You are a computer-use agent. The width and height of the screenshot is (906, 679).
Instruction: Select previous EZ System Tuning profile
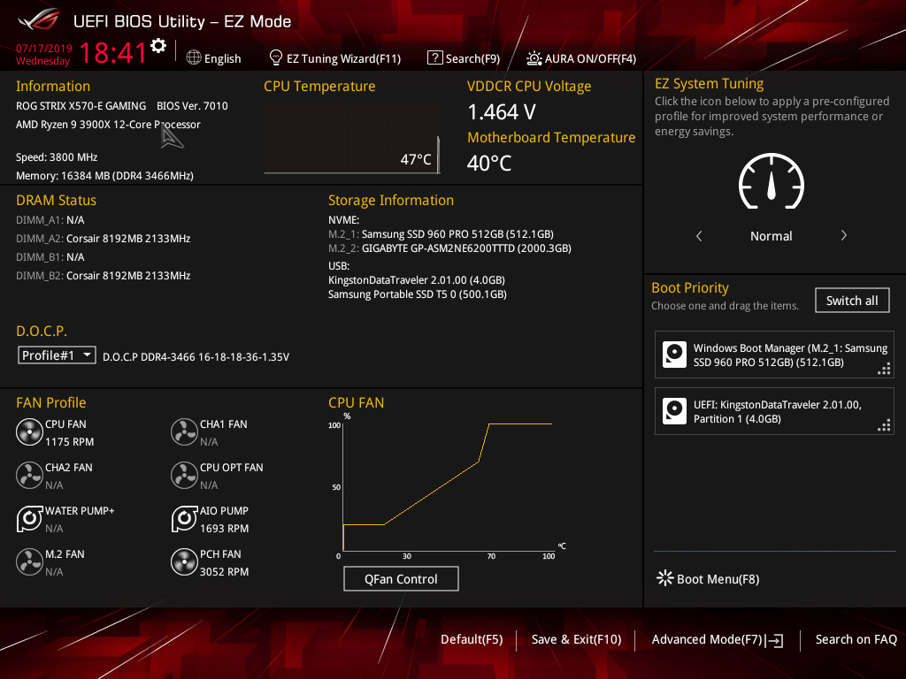699,235
